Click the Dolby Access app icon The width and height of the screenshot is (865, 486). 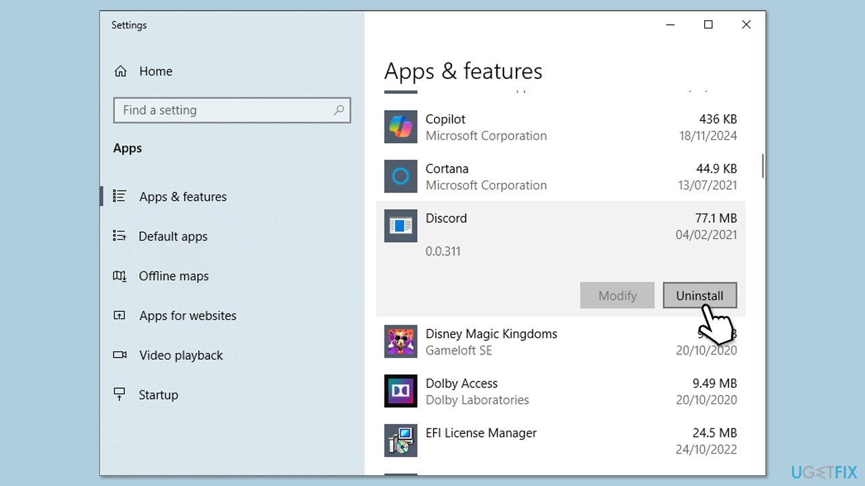[x=401, y=391]
